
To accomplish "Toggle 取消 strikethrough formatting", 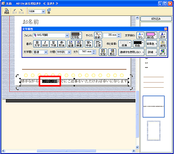I will pyautogui.click(x=61, y=44).
